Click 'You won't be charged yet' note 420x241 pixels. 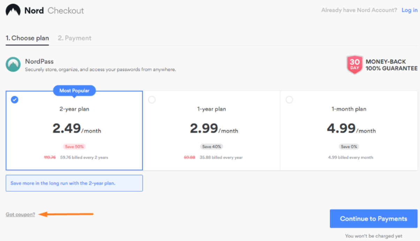pos(374,236)
